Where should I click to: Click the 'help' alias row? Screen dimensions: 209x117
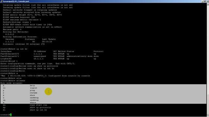point(103,85)
